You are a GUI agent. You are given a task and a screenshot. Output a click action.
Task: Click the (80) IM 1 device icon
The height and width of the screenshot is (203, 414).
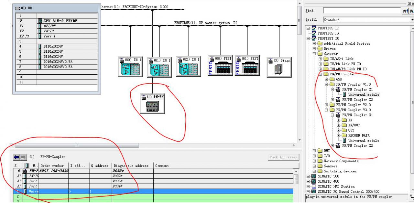point(130,66)
